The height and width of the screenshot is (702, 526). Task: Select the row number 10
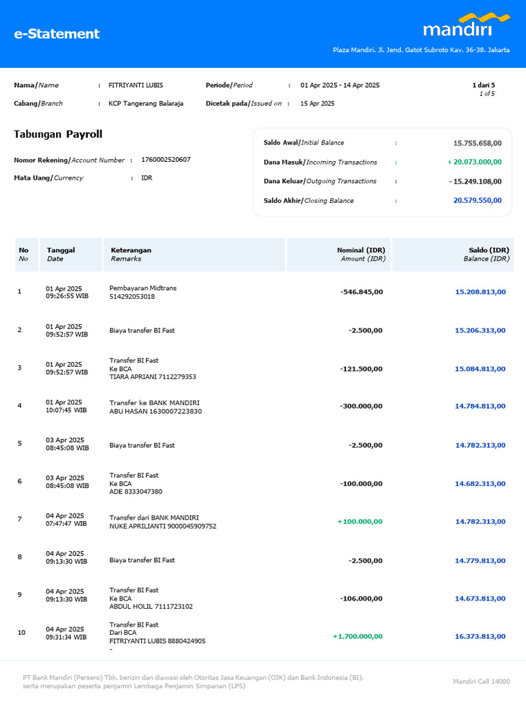pos(21,633)
